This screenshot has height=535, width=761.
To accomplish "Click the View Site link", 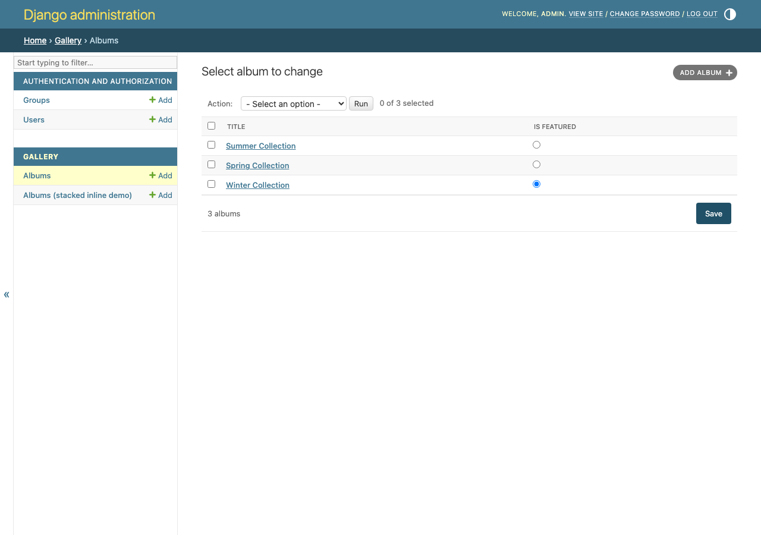I will 586,14.
